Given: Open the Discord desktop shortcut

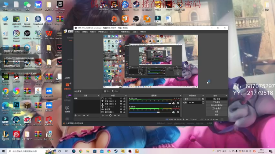Looking at the screenshot, I should pos(49,21).
